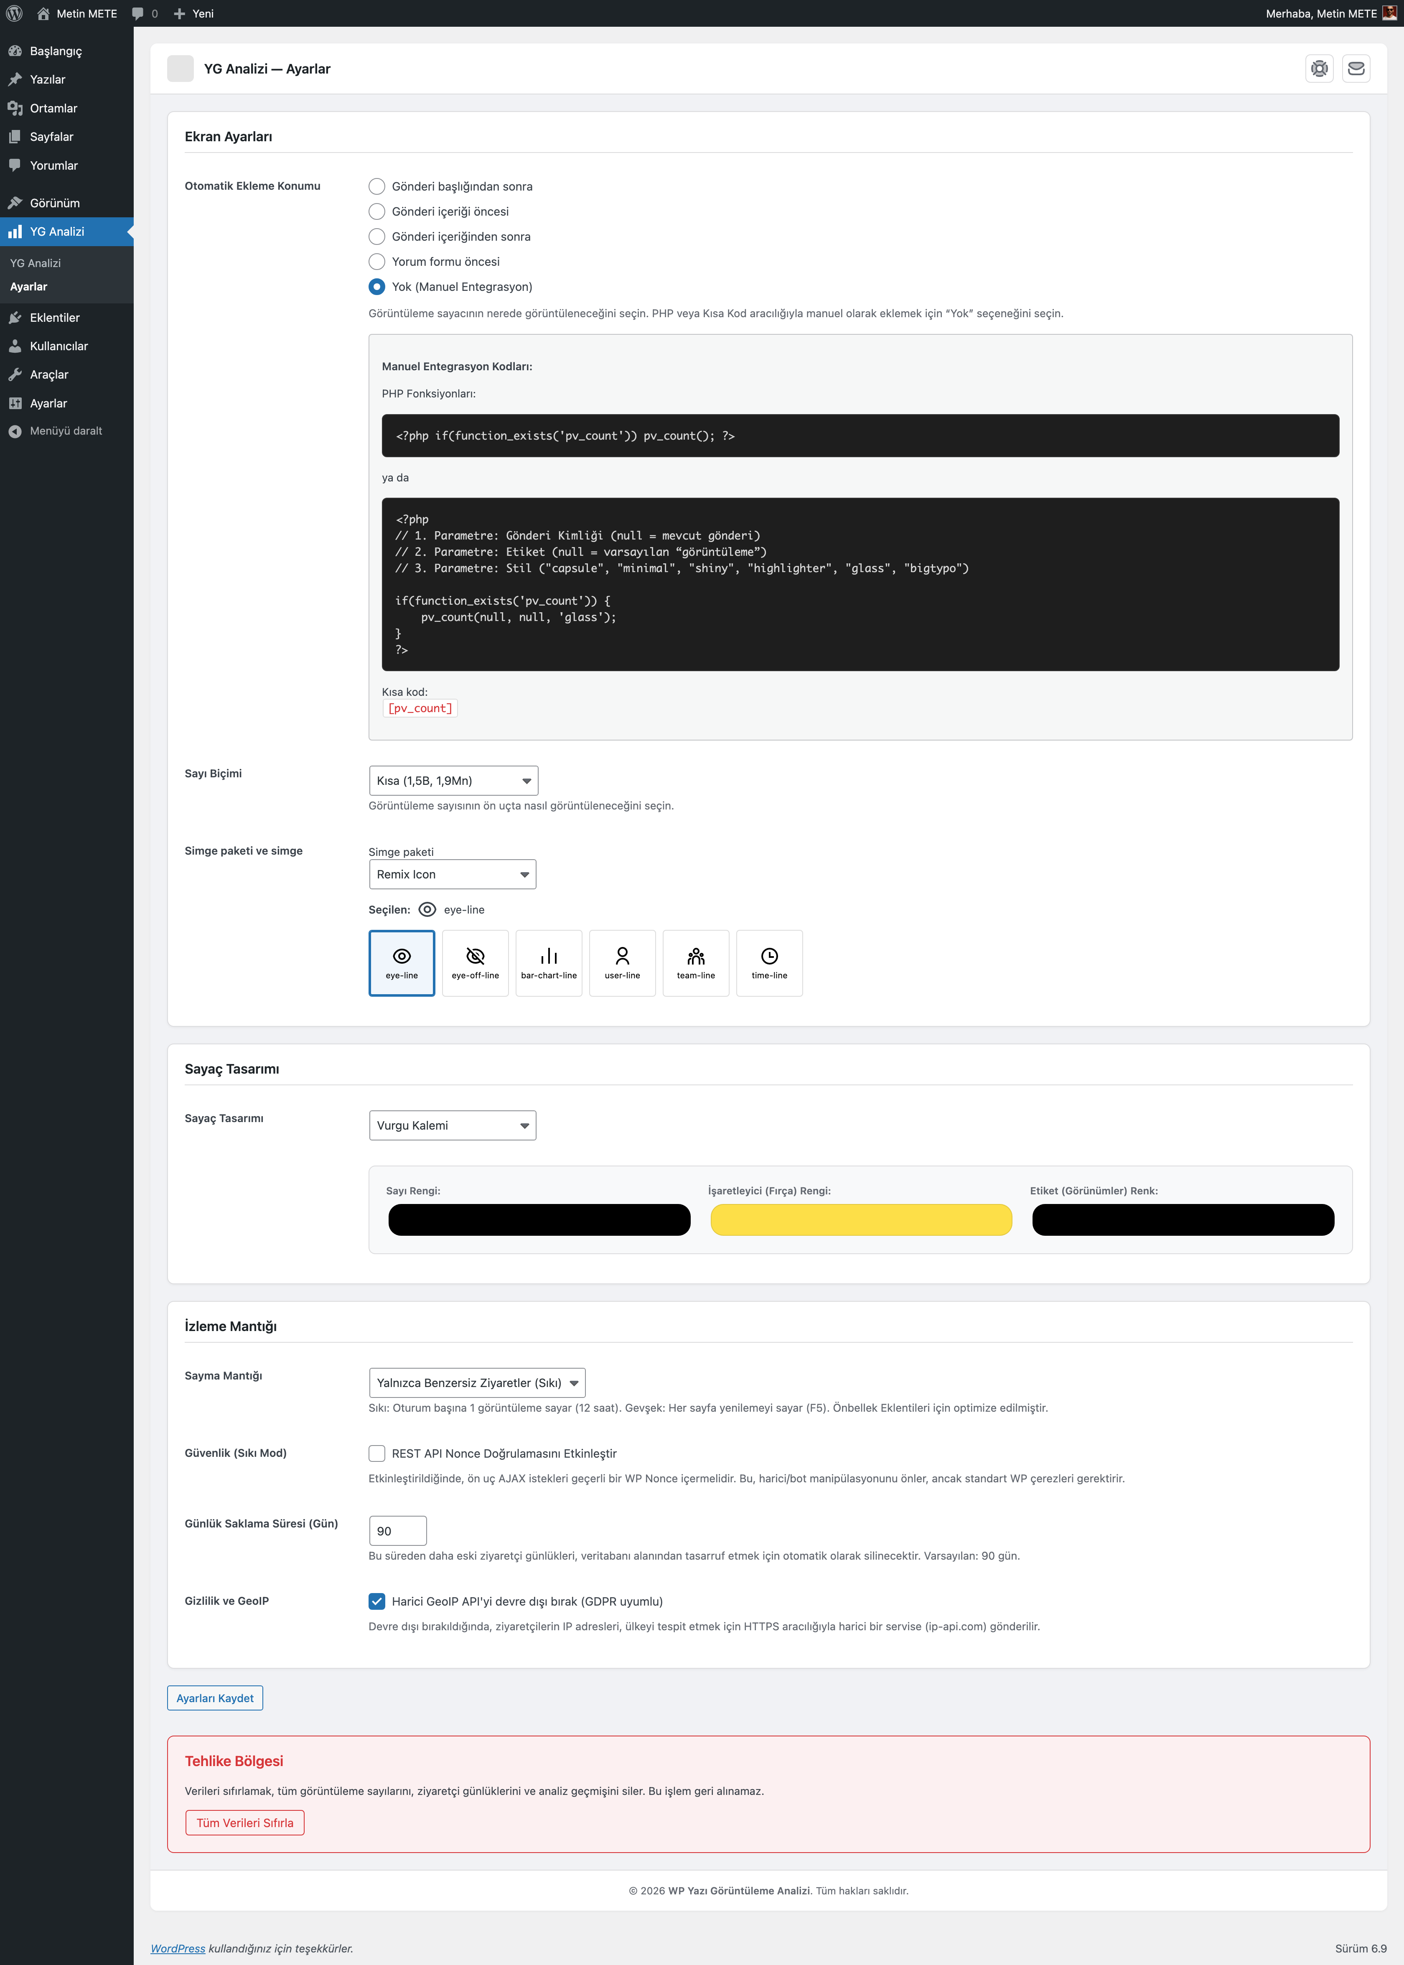Screen dimensions: 1404x1965
Task: Click the support lifebuoy icon in header
Action: coord(1318,68)
